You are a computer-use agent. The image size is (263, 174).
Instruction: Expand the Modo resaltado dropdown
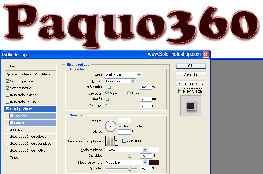point(126,150)
